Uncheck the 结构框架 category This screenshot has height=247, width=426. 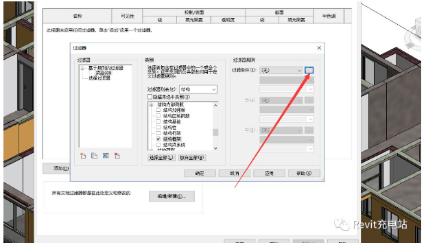point(158,139)
